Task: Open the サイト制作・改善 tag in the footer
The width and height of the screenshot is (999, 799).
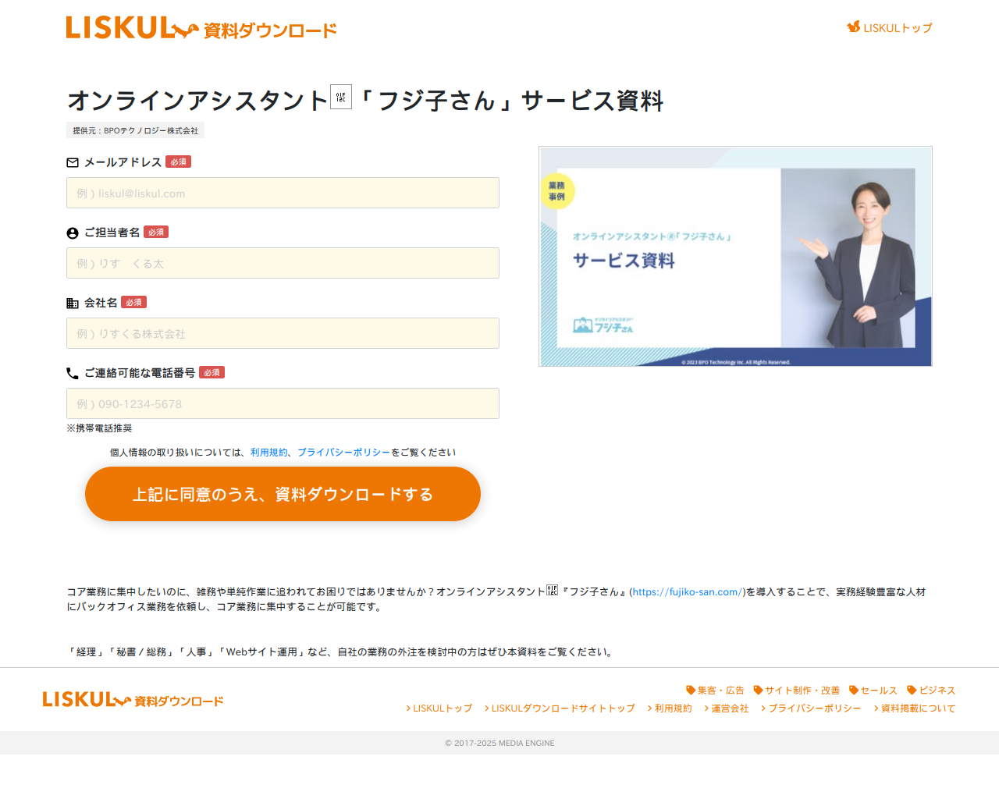Action: tap(802, 691)
